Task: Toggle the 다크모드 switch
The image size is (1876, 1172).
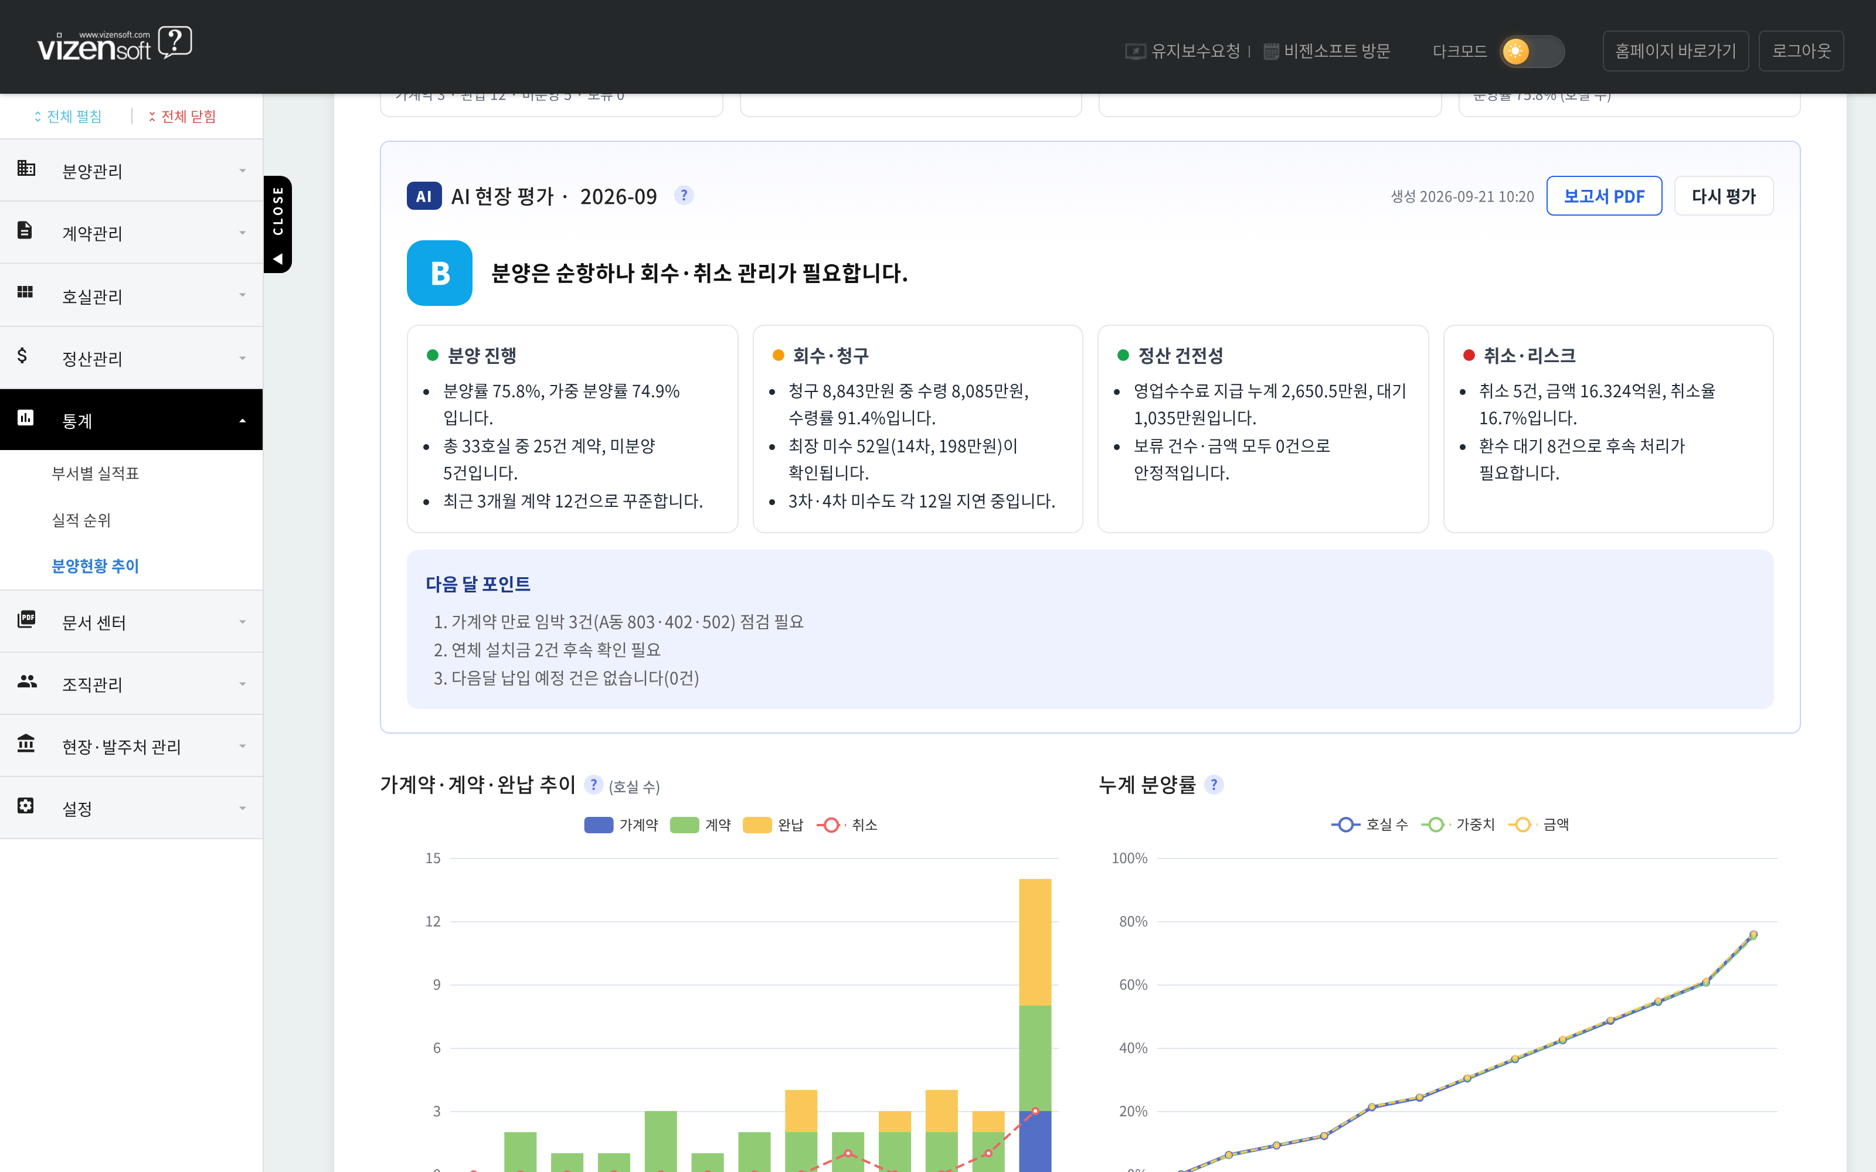Action: pos(1532,51)
